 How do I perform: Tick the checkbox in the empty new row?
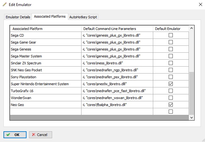click(x=171, y=111)
